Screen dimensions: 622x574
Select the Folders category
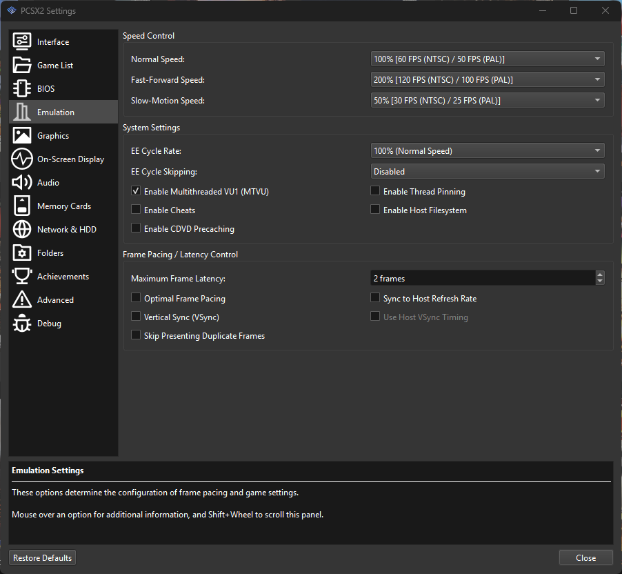point(63,253)
